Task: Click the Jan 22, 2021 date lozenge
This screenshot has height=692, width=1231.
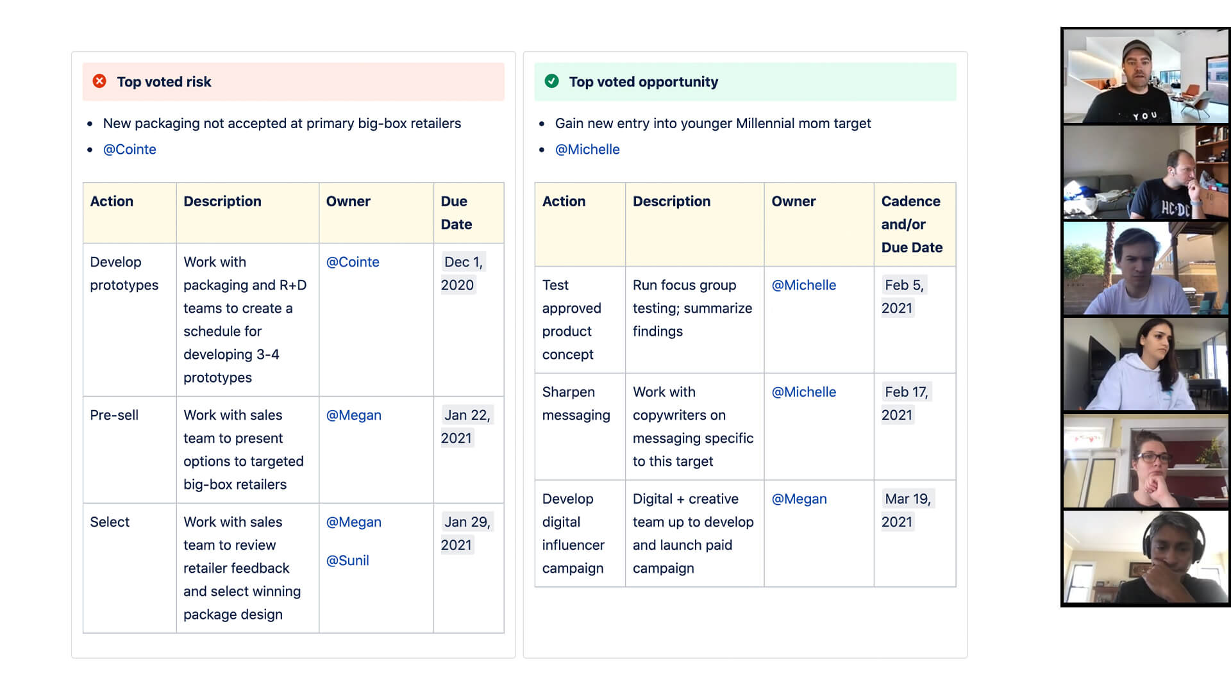Action: pyautogui.click(x=465, y=426)
